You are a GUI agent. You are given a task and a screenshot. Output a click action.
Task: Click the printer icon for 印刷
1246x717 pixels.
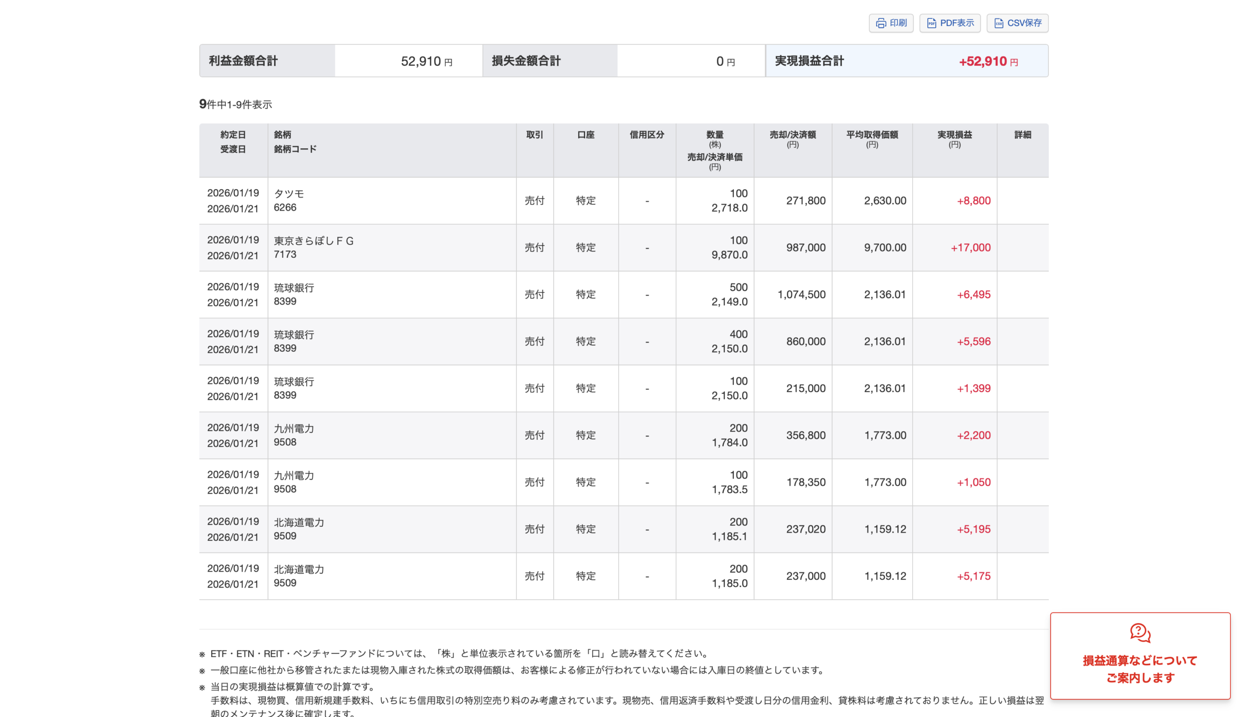(x=880, y=23)
